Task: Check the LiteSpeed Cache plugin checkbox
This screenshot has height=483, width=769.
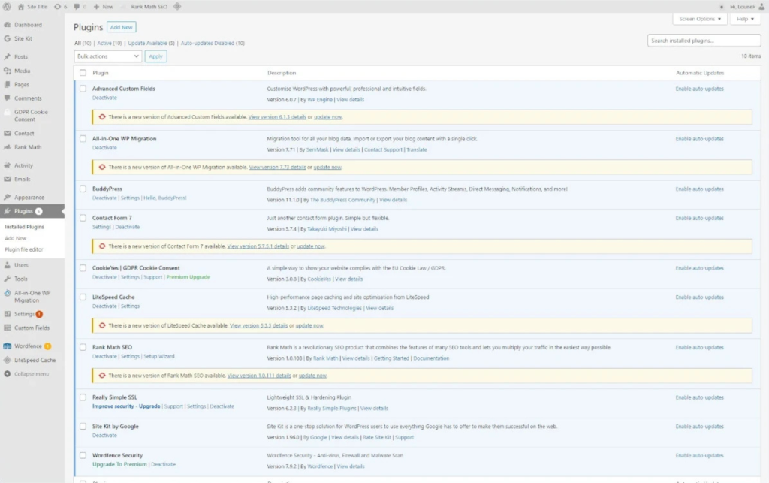Action: click(x=83, y=297)
